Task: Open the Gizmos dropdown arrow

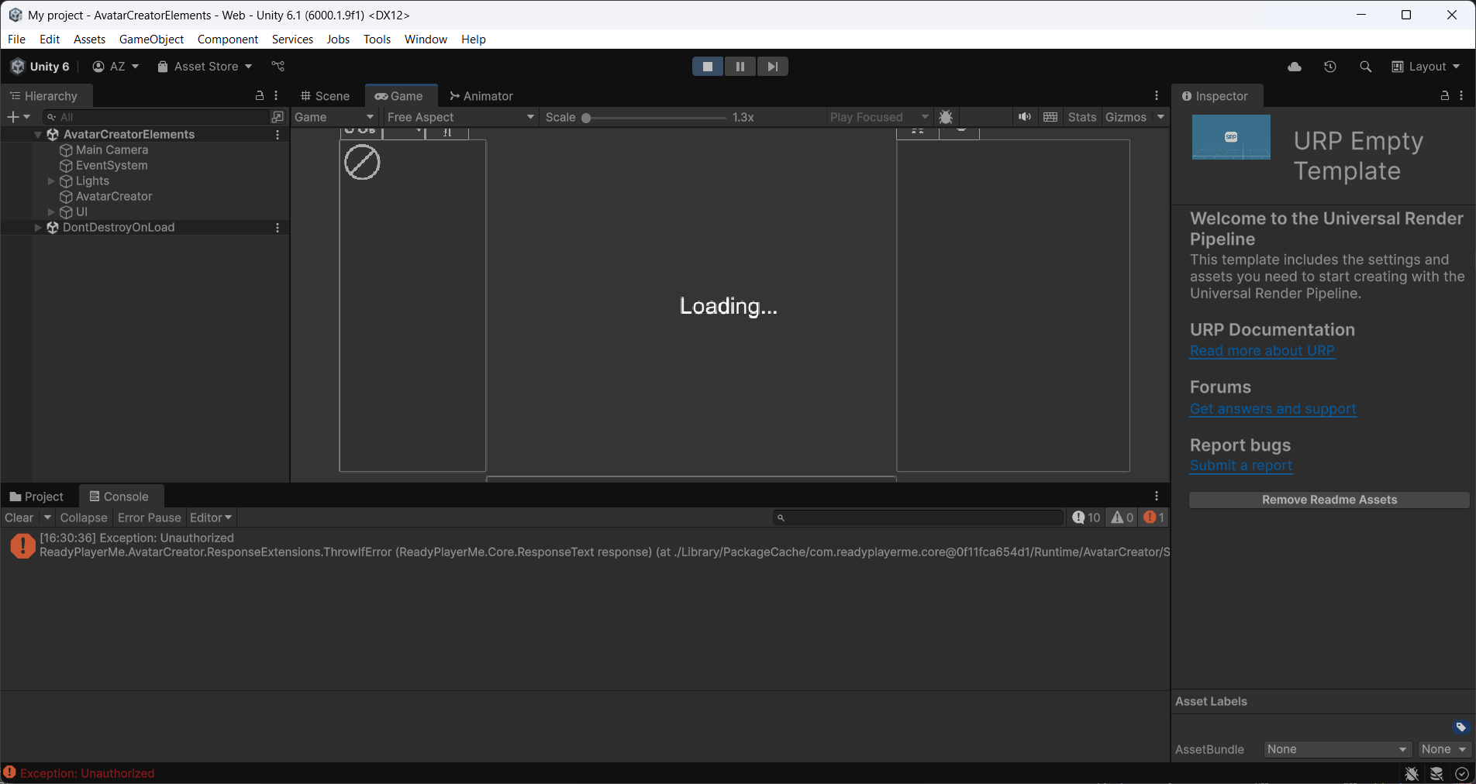Action: [1160, 117]
